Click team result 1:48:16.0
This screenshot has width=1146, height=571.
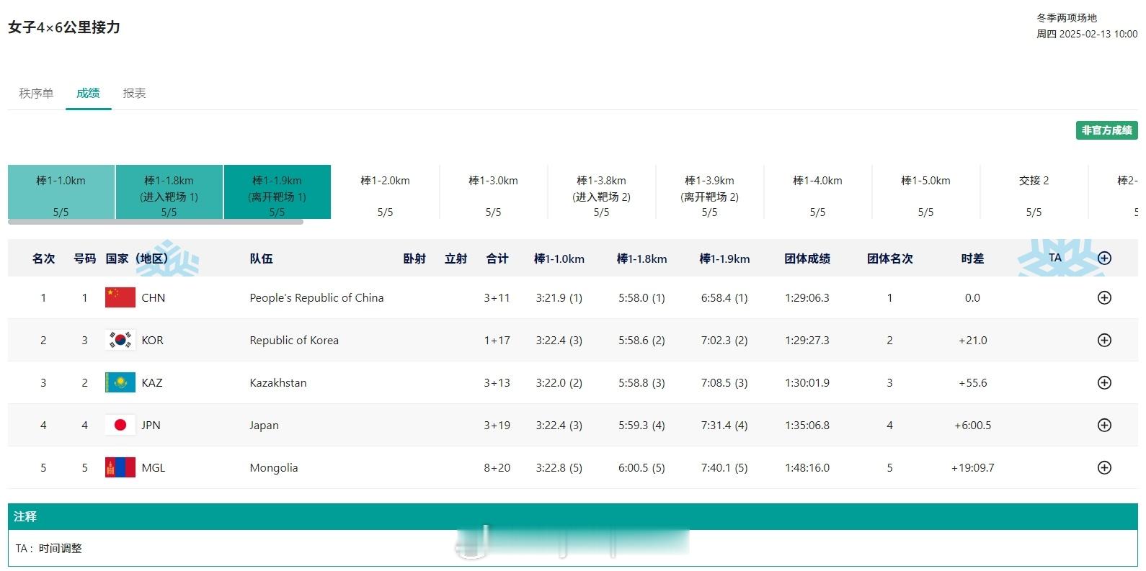(x=807, y=467)
